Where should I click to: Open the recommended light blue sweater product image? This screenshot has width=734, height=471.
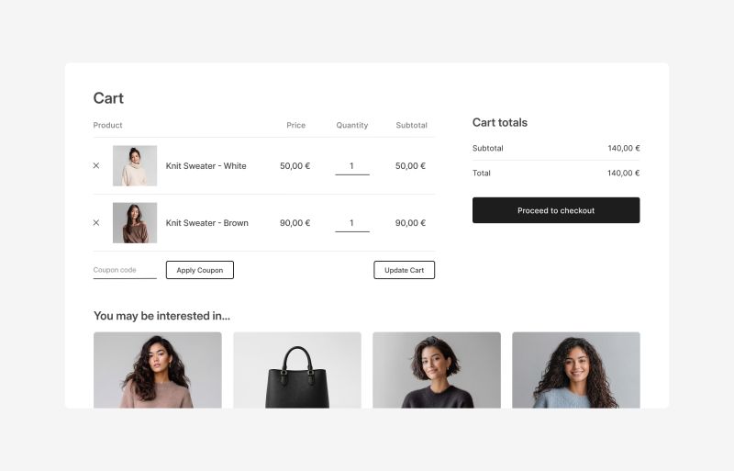tap(576, 370)
